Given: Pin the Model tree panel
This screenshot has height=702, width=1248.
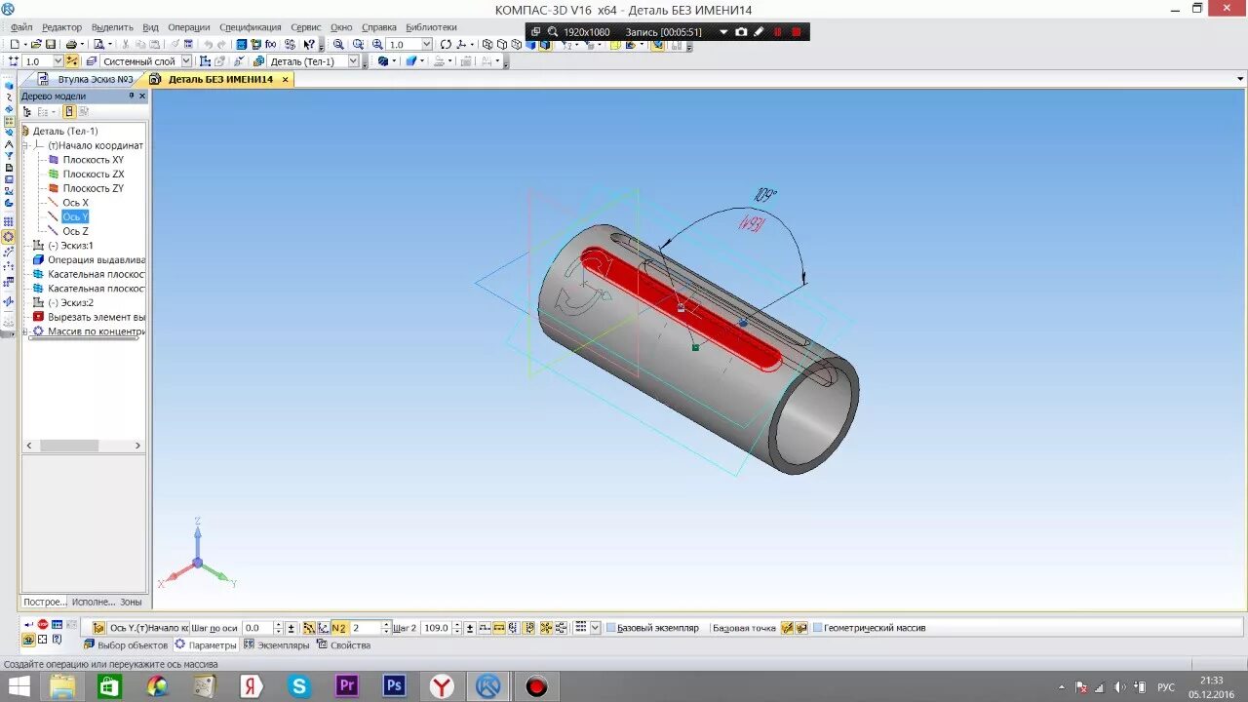Looking at the screenshot, I should 132,96.
